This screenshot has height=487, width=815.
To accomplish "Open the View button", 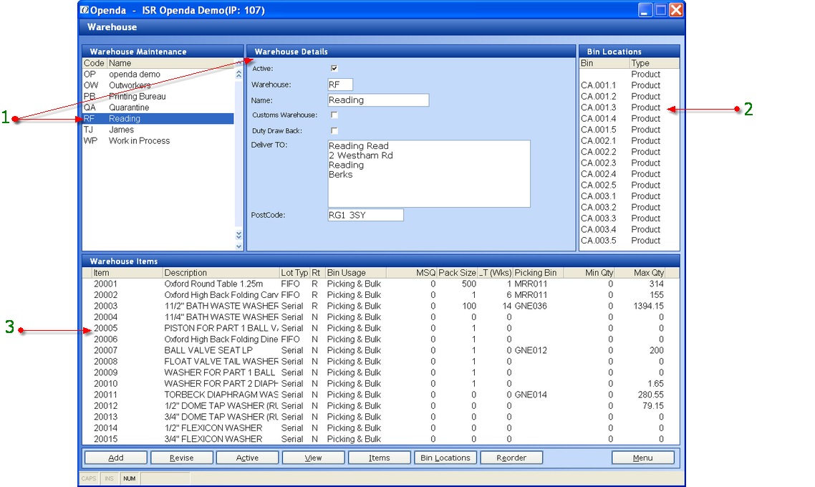I will (x=314, y=458).
